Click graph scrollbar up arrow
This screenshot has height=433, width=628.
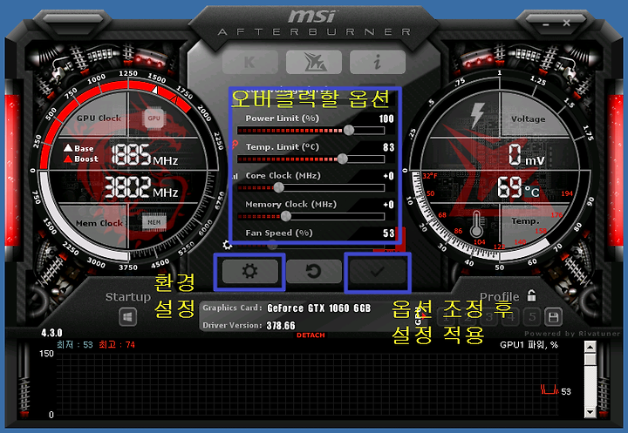pos(590,347)
